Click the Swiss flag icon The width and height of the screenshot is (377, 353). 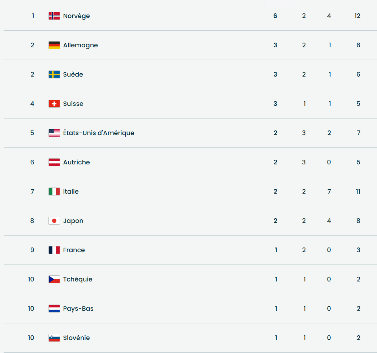click(54, 104)
